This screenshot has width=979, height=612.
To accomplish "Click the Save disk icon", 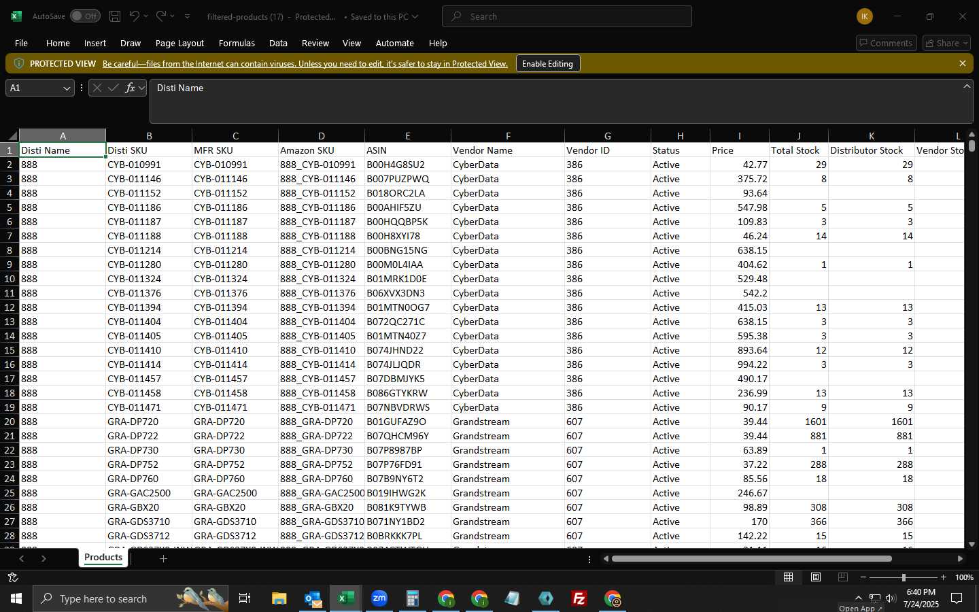I will (x=115, y=16).
